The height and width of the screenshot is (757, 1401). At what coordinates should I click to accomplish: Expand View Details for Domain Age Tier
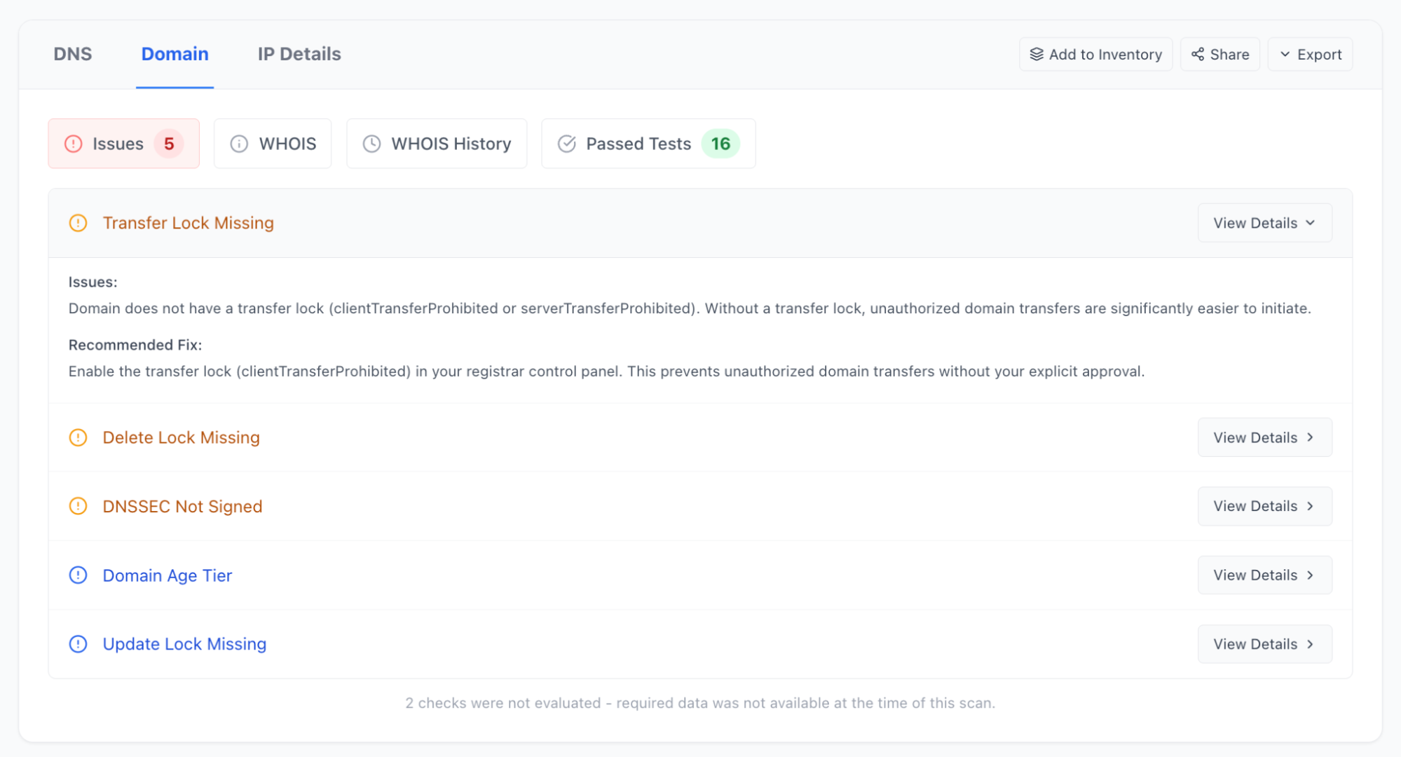point(1265,575)
